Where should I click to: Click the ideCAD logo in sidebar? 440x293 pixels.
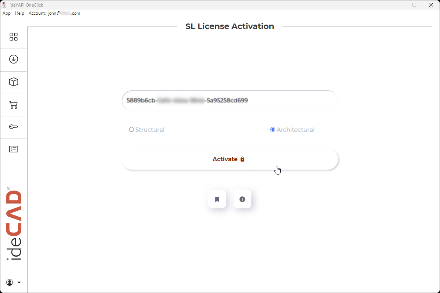(x=14, y=223)
